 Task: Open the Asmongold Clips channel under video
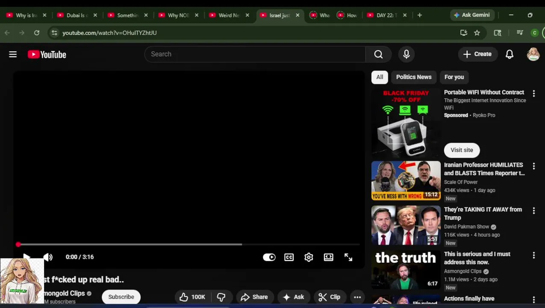click(65, 293)
